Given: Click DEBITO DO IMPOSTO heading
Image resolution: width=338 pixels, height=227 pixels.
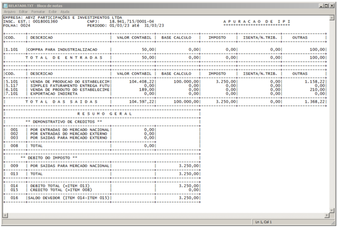Looking at the screenshot, I should tap(49, 158).
